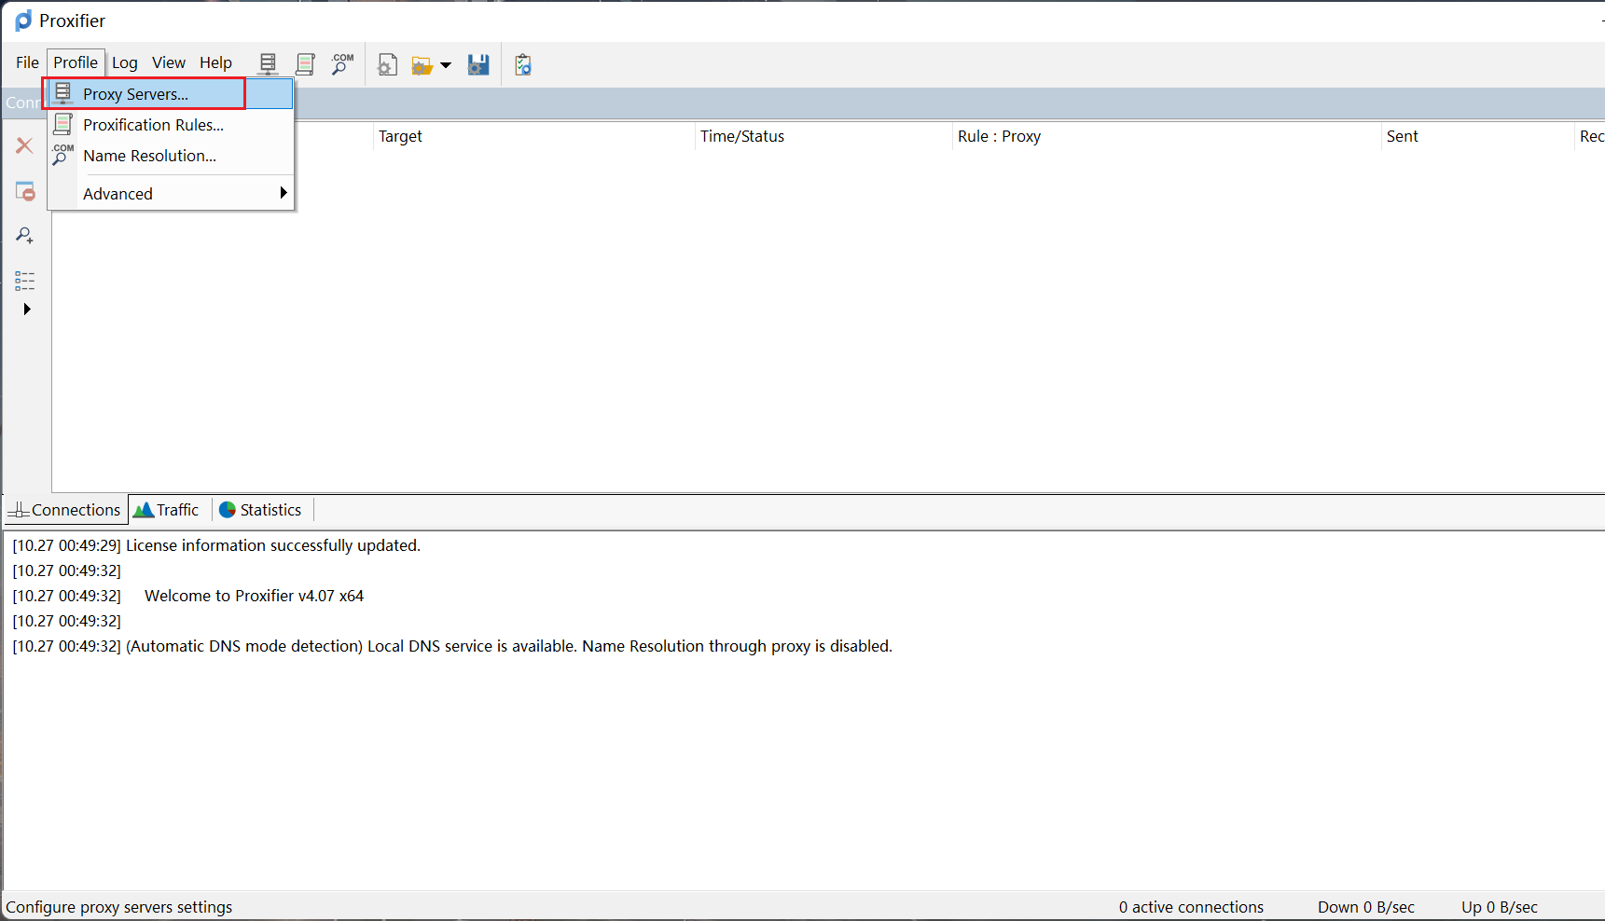This screenshot has width=1605, height=921.
Task: Click the Rule : Proxy column header
Action: [1167, 136]
